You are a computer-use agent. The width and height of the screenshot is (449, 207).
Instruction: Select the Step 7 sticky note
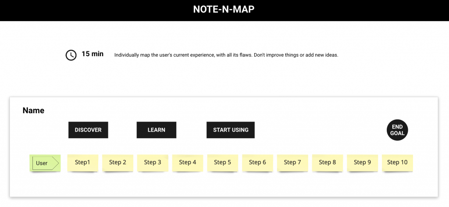tap(292, 163)
